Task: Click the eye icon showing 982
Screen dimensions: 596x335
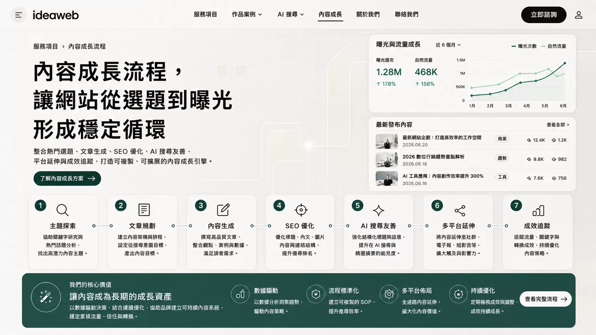Action: click(x=554, y=159)
